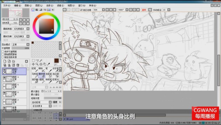
Task: Create a new layer folder
Action: tap(13, 61)
